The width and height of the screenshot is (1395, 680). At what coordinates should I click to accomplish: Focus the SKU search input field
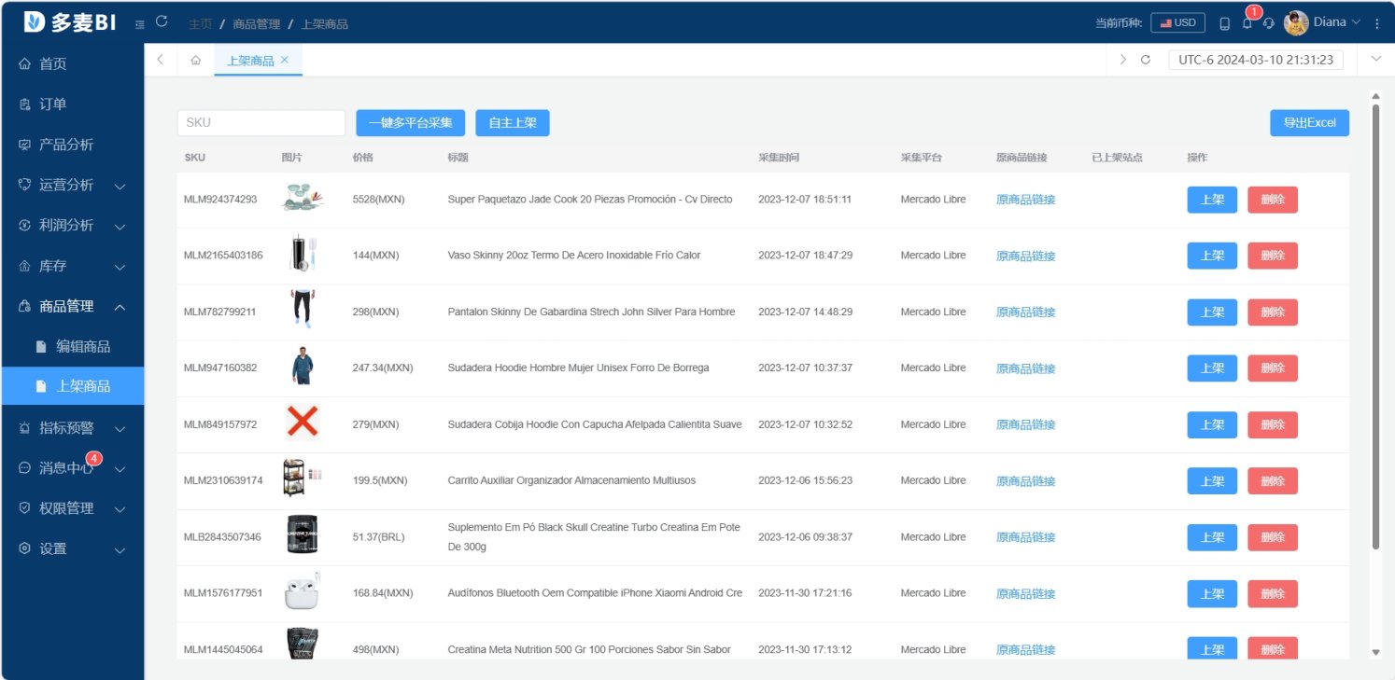(x=261, y=123)
